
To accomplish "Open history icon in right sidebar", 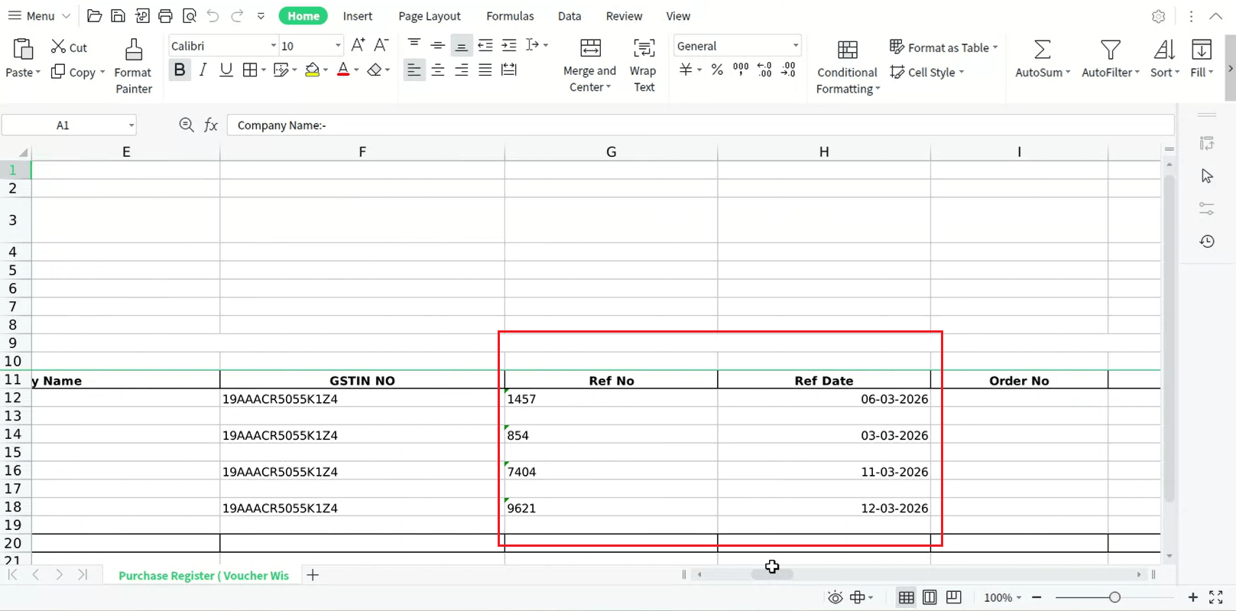I will click(1207, 242).
